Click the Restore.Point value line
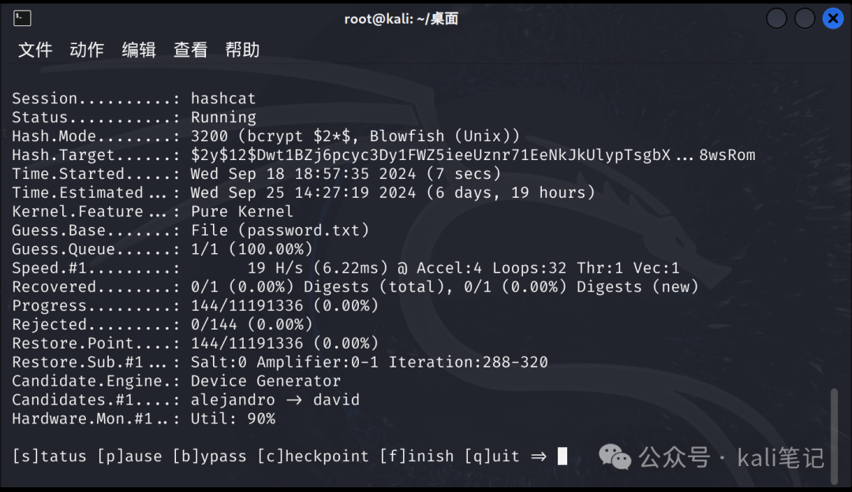This screenshot has width=852, height=492. [x=284, y=343]
